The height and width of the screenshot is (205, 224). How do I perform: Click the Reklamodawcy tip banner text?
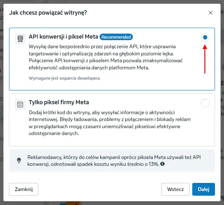point(114,161)
